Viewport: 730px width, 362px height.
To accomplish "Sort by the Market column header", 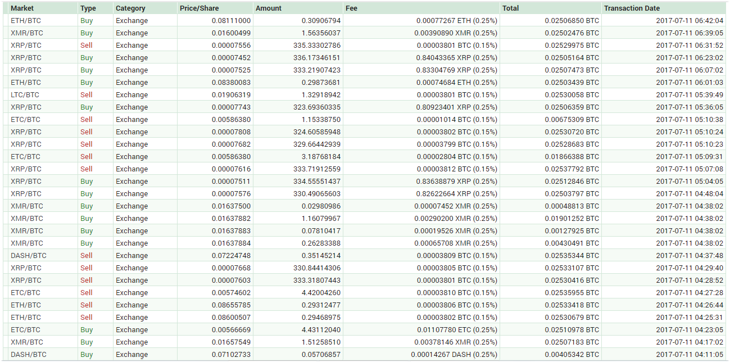I will click(22, 8).
